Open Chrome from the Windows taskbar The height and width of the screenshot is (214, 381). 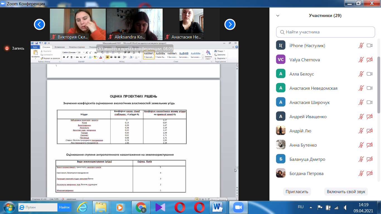click(x=141, y=207)
